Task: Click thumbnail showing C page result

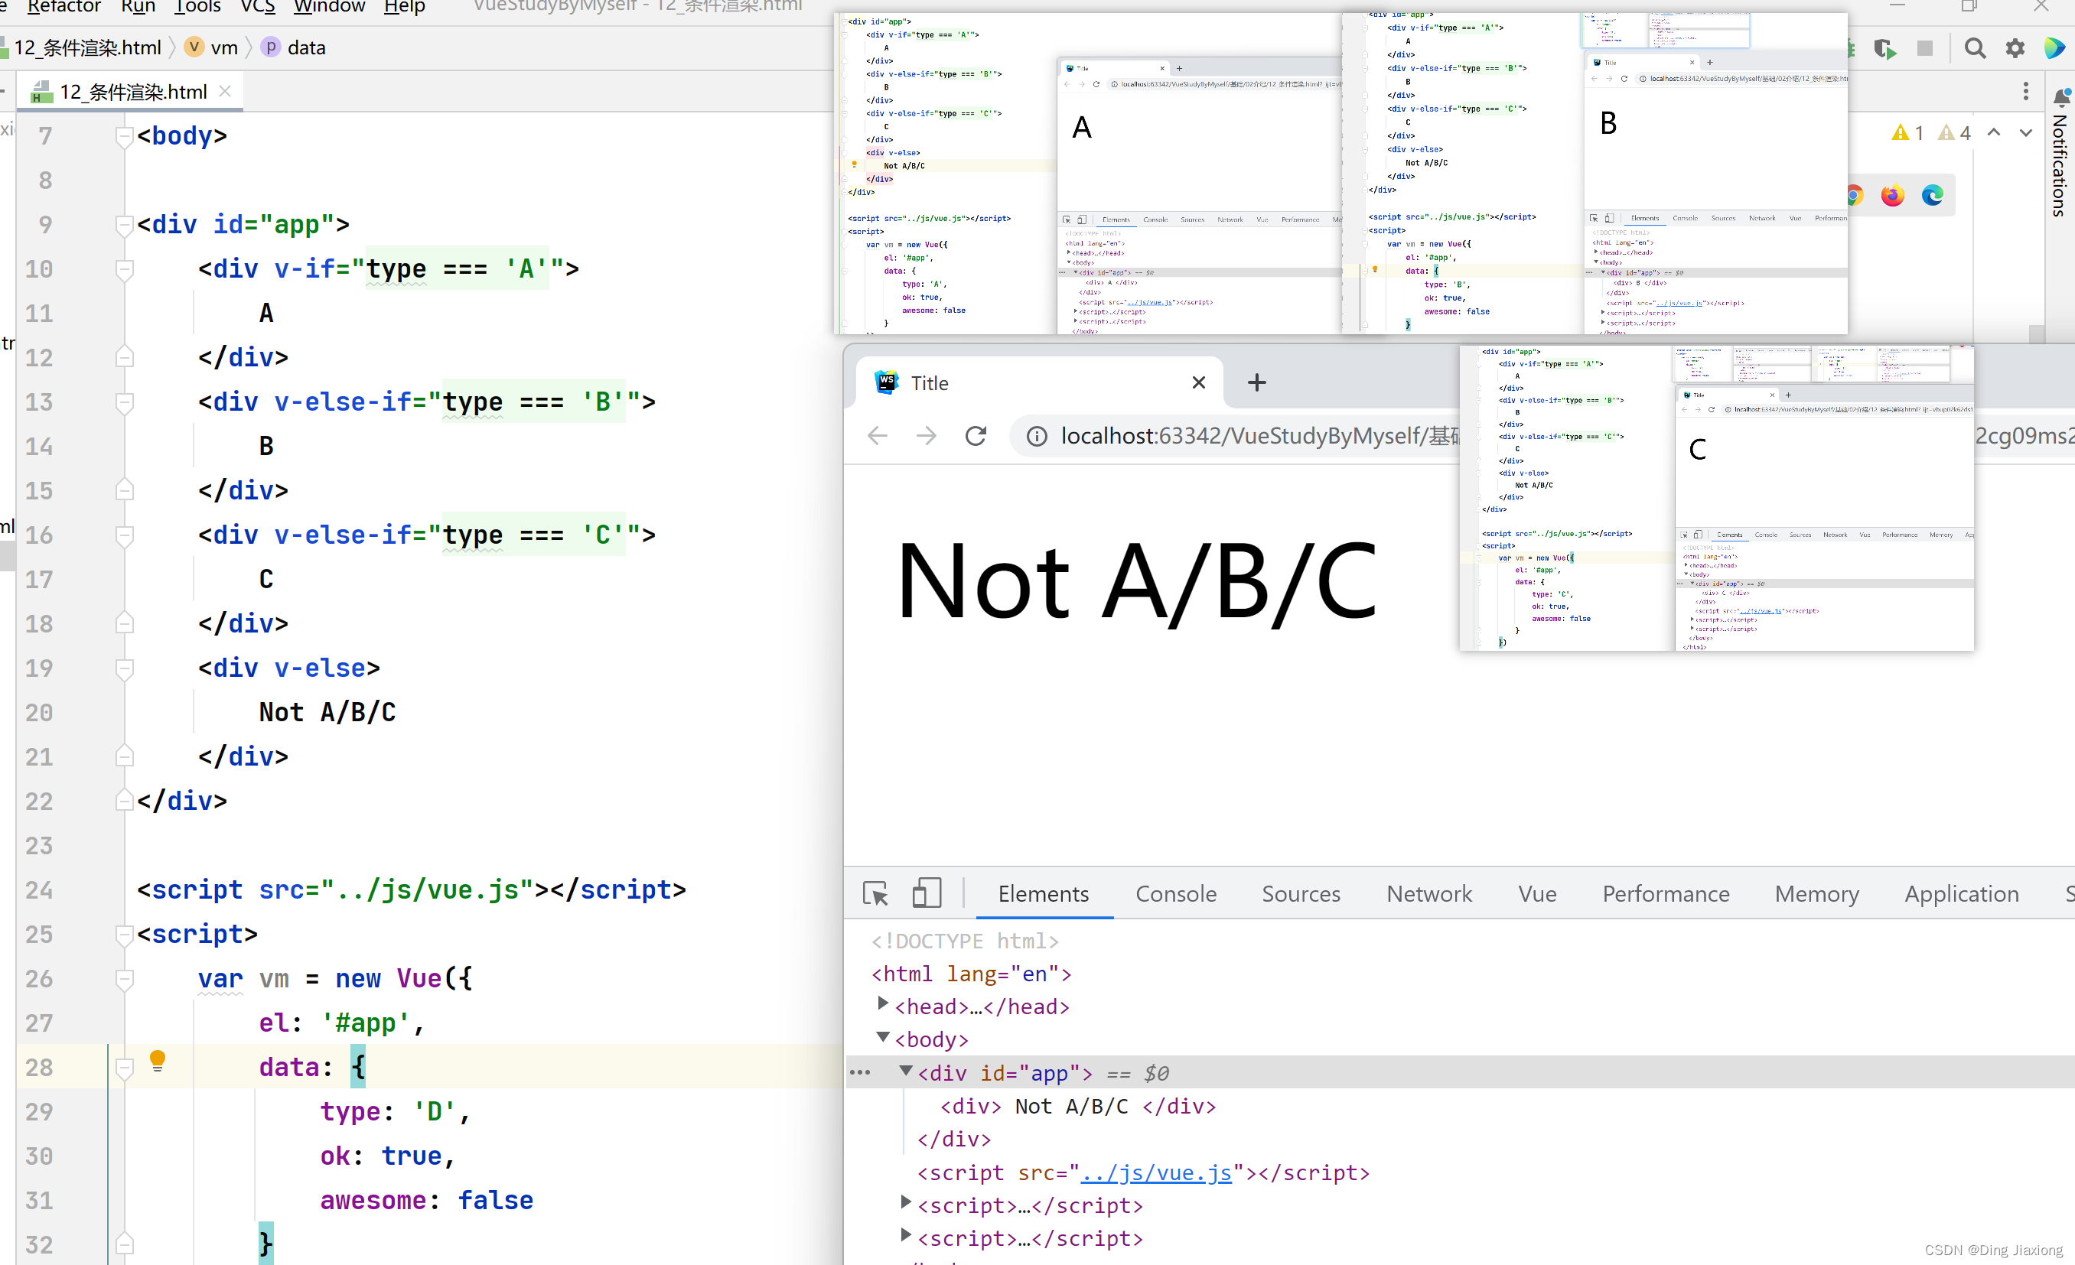Action: [1715, 497]
